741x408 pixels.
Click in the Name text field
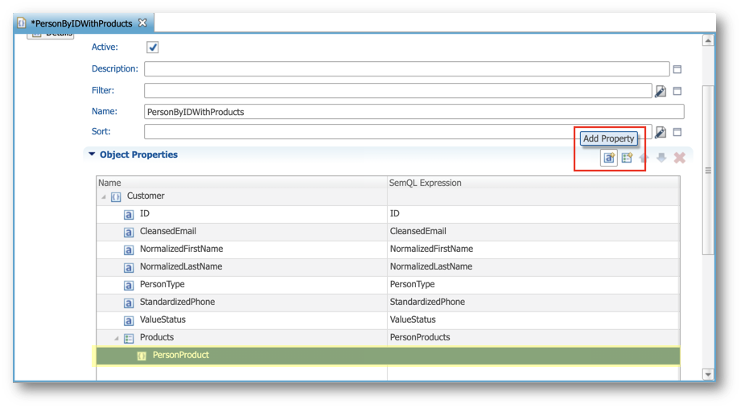[x=414, y=112]
